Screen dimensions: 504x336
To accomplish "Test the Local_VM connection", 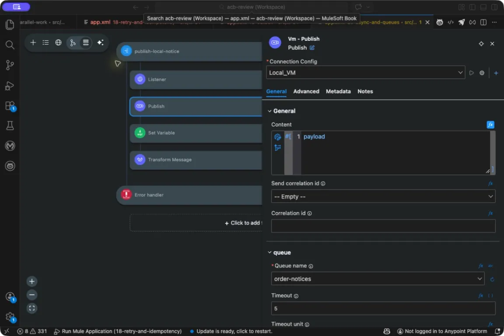I will pos(471,73).
